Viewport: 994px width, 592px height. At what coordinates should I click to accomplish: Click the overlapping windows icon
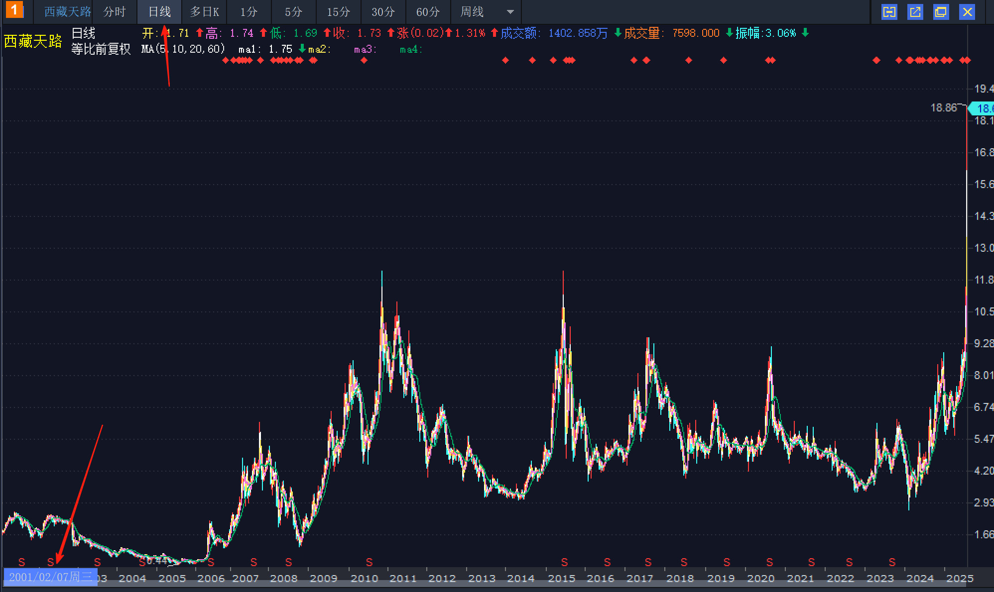(x=941, y=12)
